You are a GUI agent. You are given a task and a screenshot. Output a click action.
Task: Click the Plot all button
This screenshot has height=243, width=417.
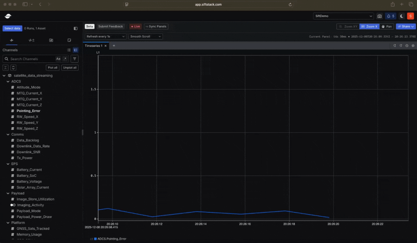[x=53, y=67]
